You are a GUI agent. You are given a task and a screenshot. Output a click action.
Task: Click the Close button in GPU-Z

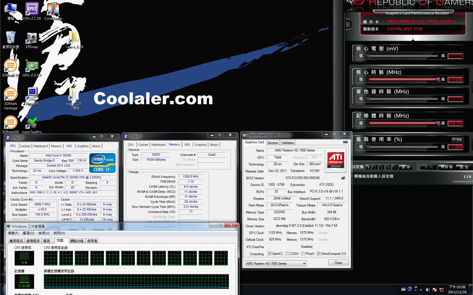[338, 263]
